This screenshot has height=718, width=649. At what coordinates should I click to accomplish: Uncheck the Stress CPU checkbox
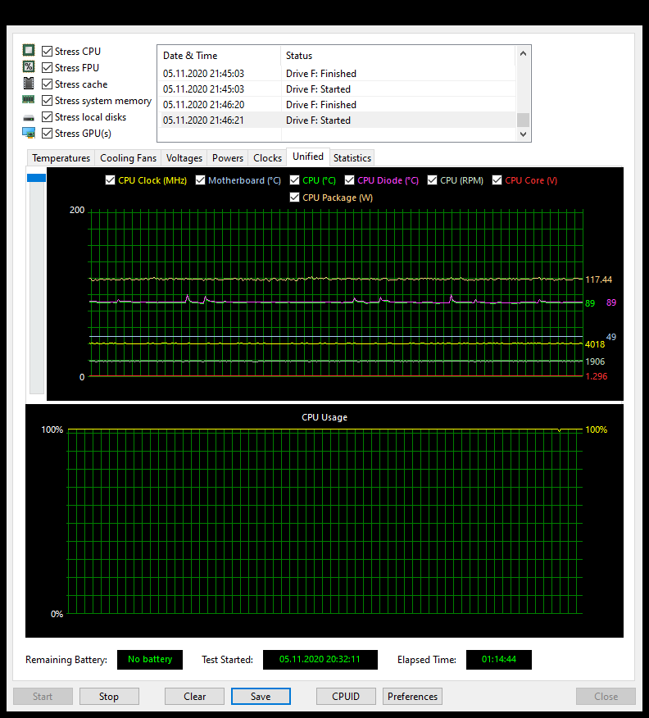point(47,52)
